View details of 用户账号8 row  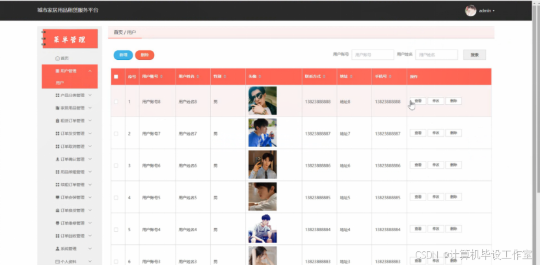(x=418, y=101)
